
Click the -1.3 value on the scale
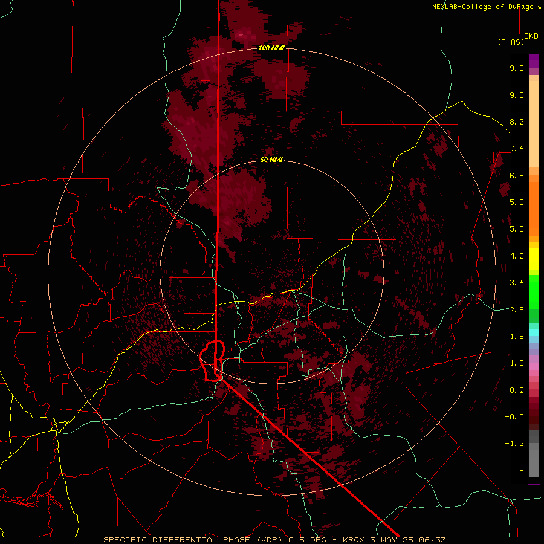tap(514, 444)
